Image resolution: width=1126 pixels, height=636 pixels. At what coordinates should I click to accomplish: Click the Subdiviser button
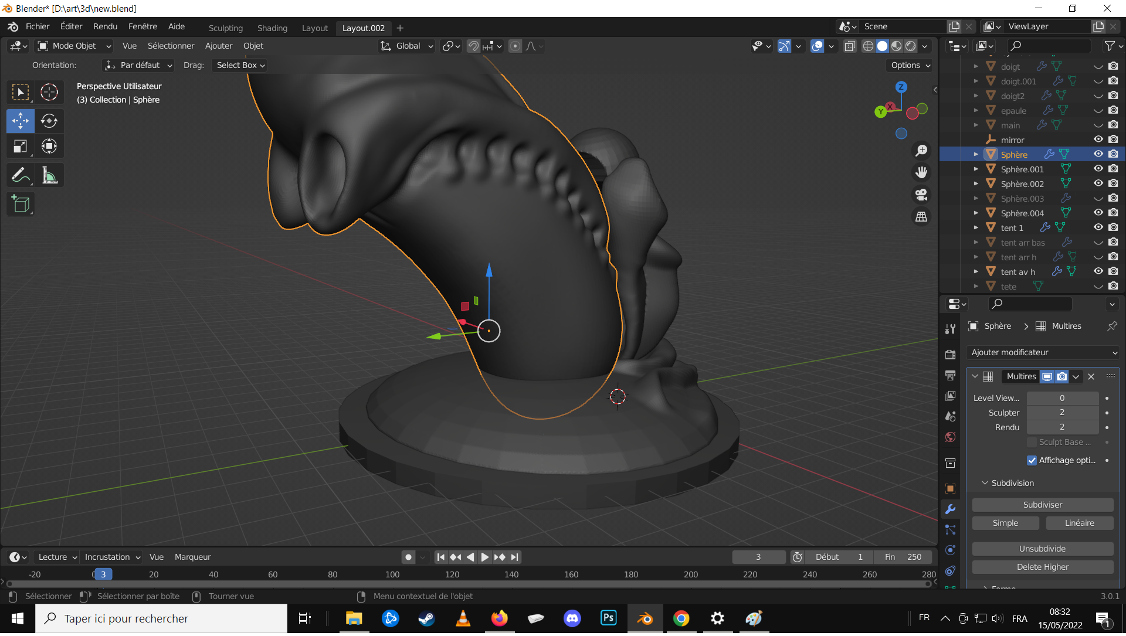tap(1042, 505)
